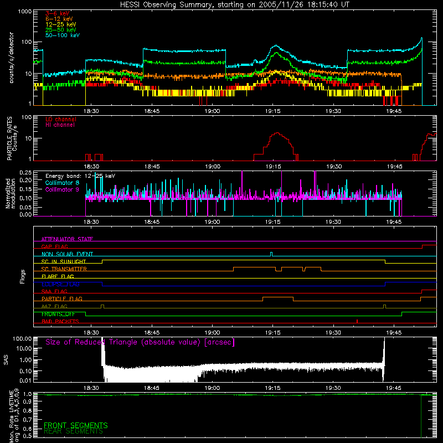Click the PARTICLE_FLAG label

[62, 298]
